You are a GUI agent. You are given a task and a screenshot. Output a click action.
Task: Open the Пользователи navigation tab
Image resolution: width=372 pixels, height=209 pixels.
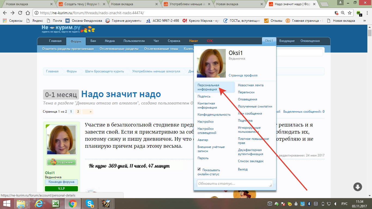point(134,41)
